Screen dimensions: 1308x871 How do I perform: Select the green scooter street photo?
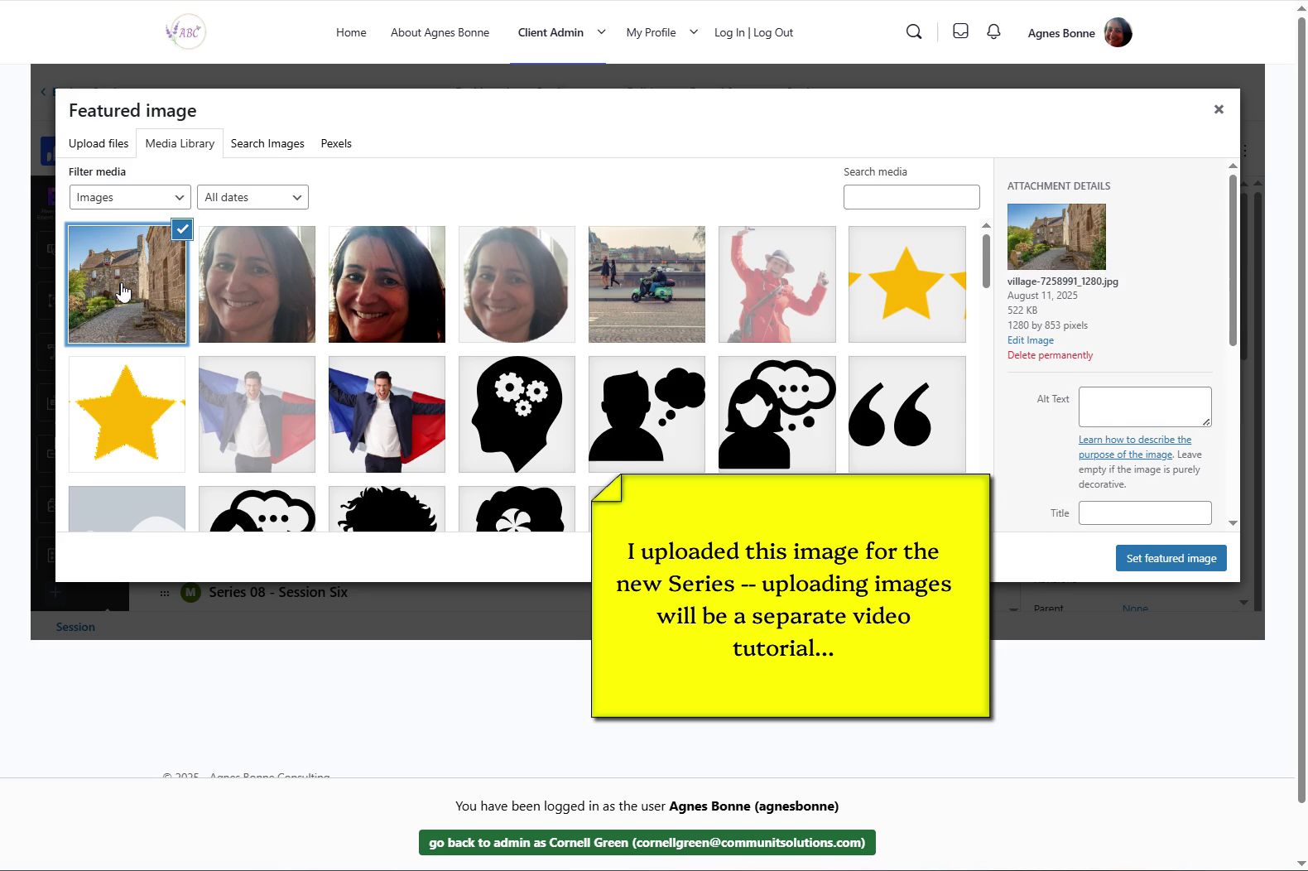click(x=647, y=284)
